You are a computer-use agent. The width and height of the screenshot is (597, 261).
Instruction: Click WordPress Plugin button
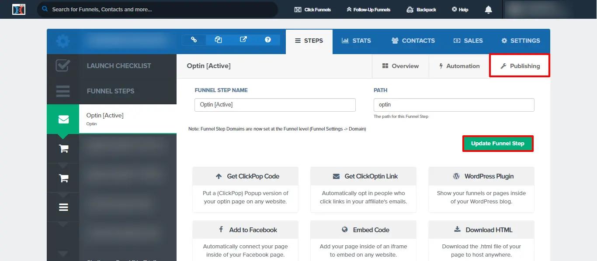coord(481,176)
